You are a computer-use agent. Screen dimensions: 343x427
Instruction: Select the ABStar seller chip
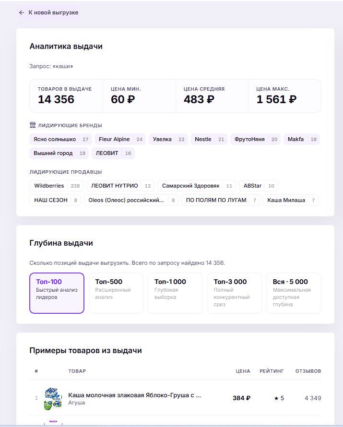click(259, 186)
